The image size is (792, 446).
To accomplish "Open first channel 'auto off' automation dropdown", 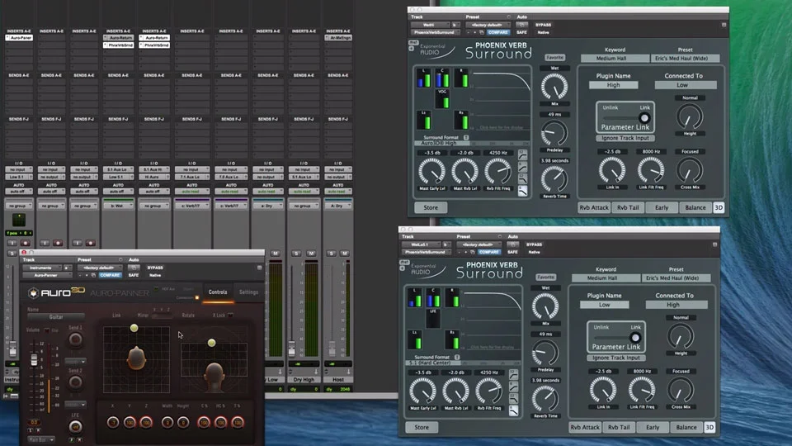I will (19, 191).
